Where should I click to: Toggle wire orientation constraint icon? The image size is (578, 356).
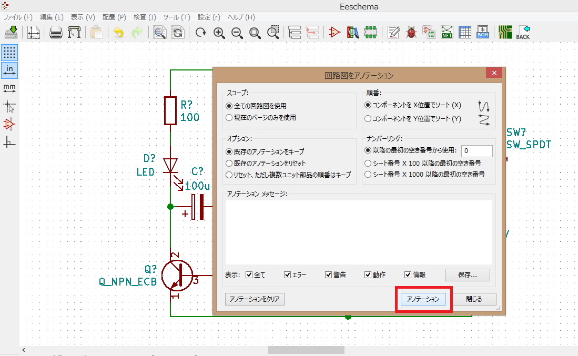click(9, 143)
